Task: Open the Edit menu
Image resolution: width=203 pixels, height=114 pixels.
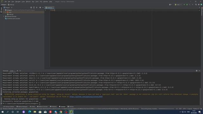Action: point(9,2)
